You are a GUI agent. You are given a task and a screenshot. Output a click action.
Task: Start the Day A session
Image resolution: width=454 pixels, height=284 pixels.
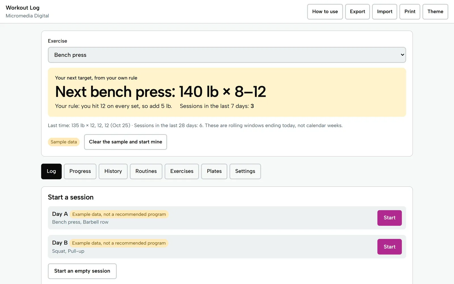coord(389,218)
